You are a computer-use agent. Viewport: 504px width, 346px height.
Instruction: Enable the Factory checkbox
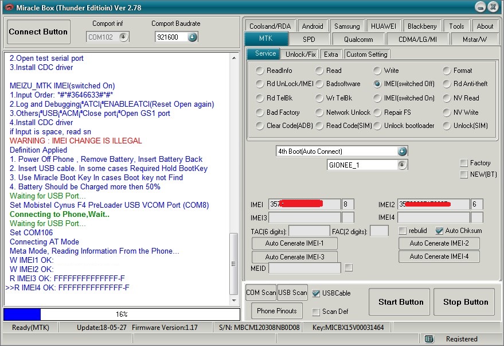tap(464, 163)
